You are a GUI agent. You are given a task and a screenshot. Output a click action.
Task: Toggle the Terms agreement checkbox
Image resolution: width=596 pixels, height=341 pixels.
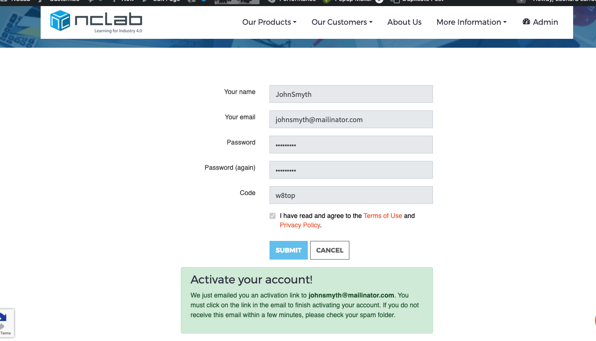click(273, 216)
